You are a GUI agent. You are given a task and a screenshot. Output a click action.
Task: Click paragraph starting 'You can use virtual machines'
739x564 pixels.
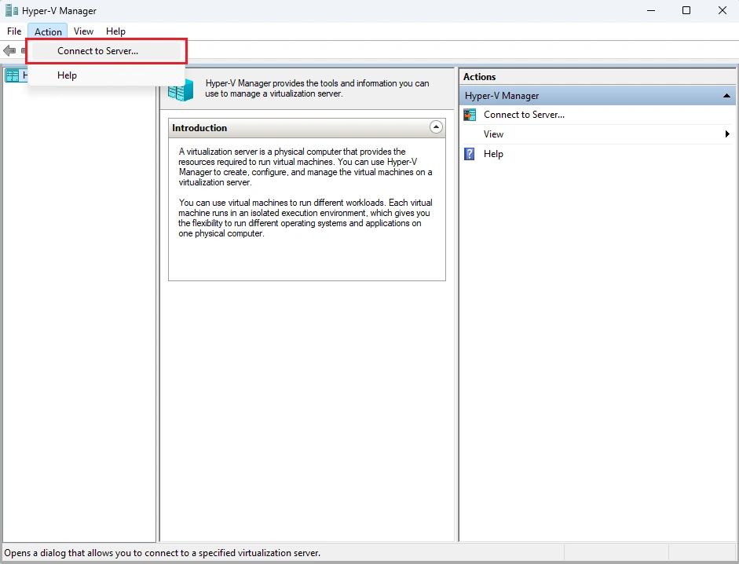tap(305, 218)
